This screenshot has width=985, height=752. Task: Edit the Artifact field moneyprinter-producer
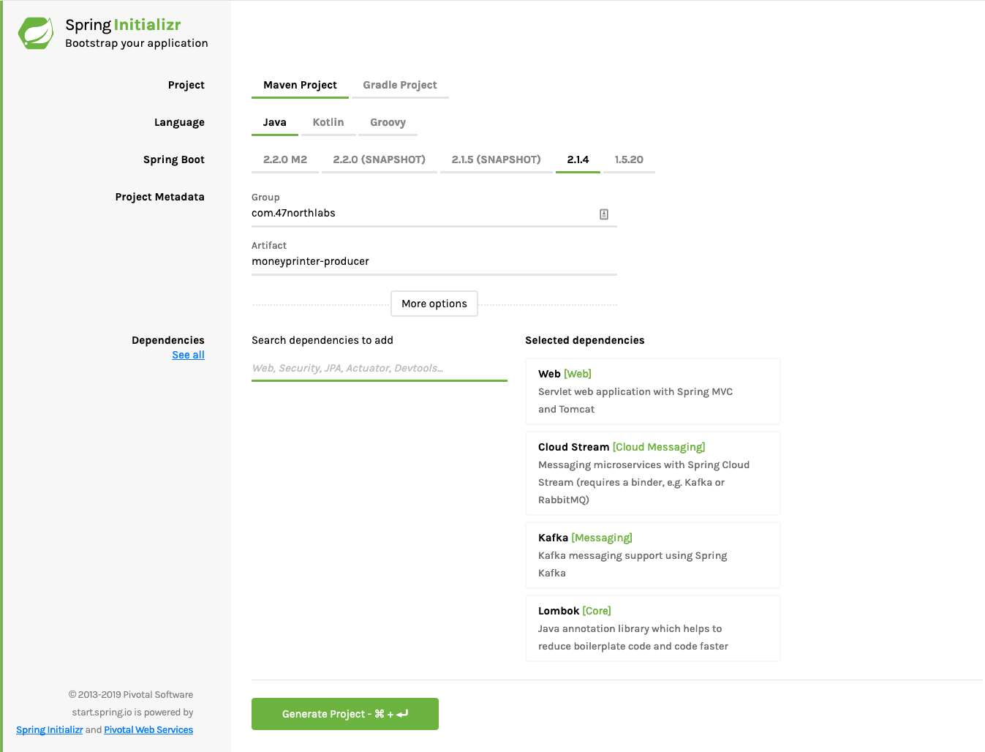coord(434,262)
